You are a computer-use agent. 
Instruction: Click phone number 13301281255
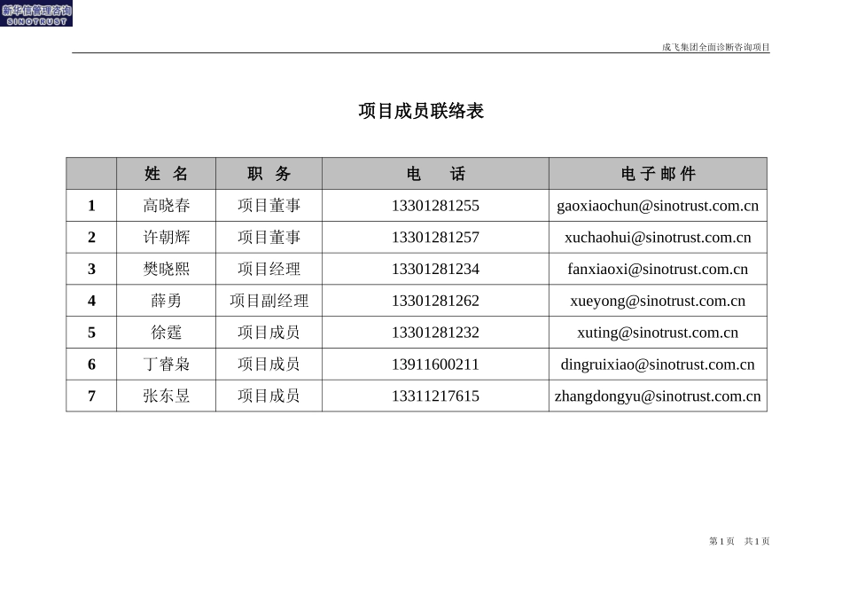click(435, 205)
